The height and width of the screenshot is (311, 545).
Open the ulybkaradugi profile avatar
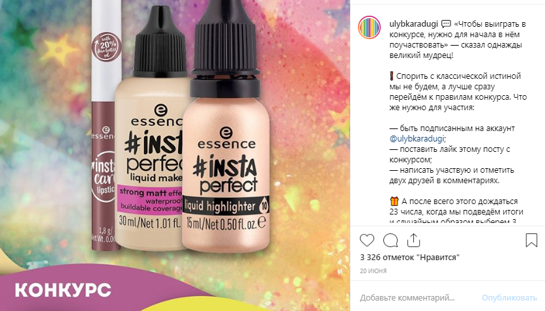pos(369,27)
